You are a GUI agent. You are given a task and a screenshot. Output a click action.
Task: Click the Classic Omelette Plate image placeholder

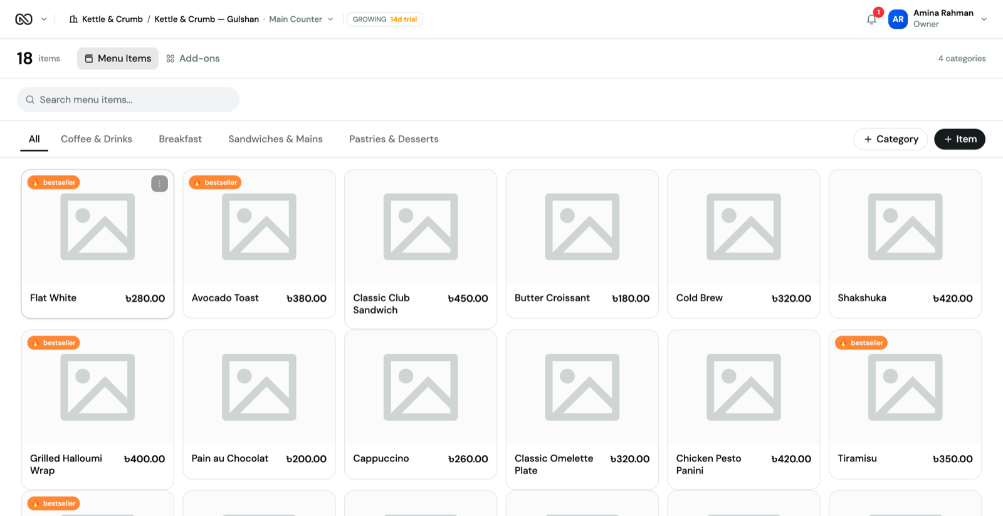[582, 387]
